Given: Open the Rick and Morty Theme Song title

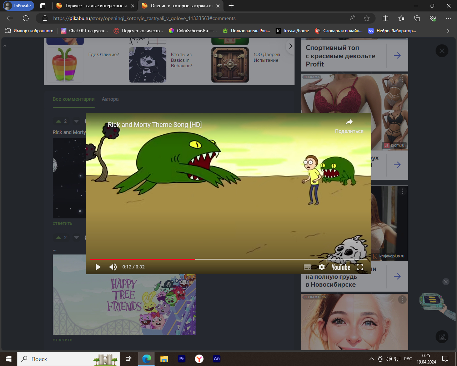Looking at the screenshot, I should 155,125.
